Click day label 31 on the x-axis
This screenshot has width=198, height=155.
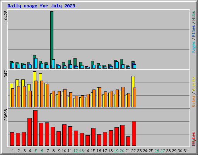point(186,151)
